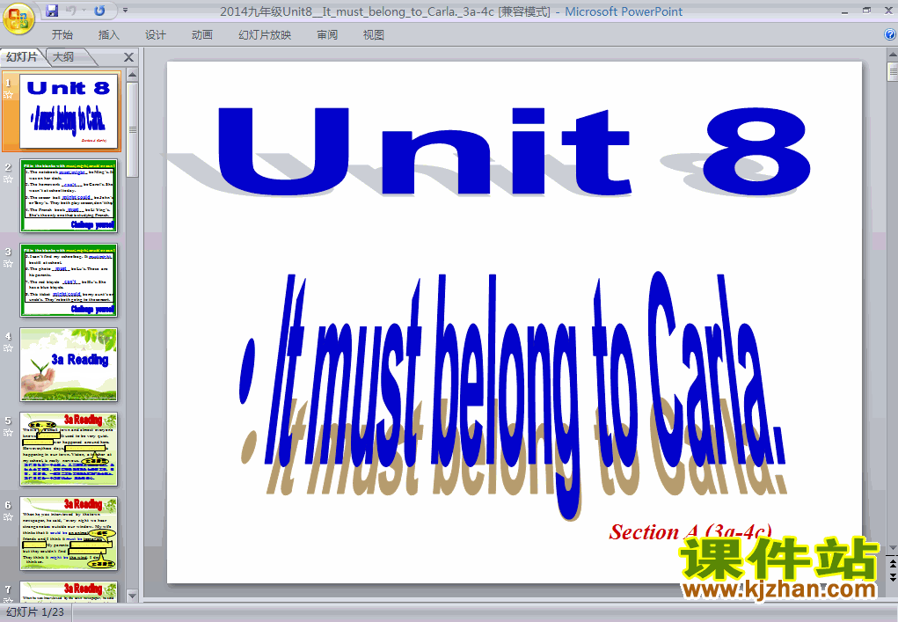Select slide 2 thumbnail
The width and height of the screenshot is (898, 622).
pos(68,196)
